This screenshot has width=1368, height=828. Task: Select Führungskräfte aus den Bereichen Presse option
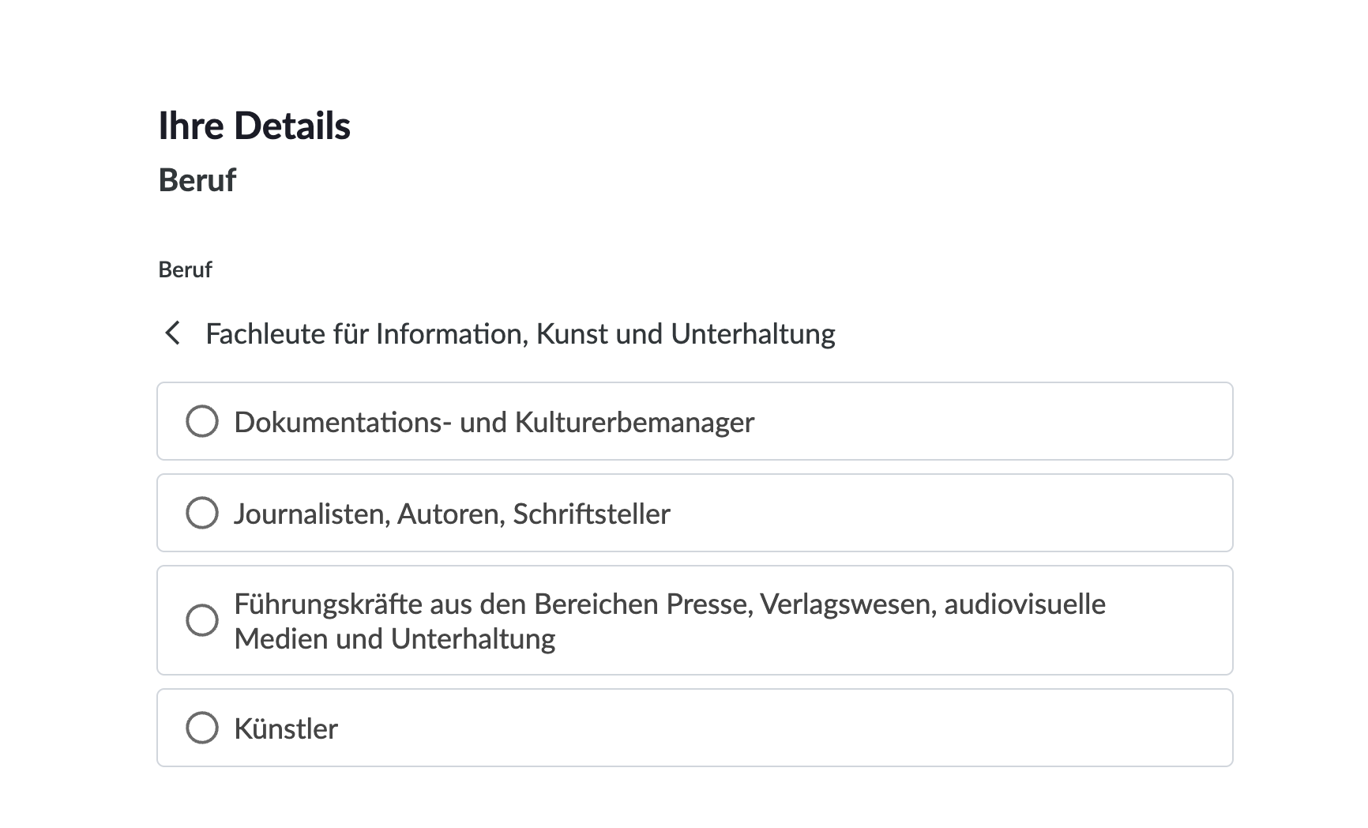202,621
